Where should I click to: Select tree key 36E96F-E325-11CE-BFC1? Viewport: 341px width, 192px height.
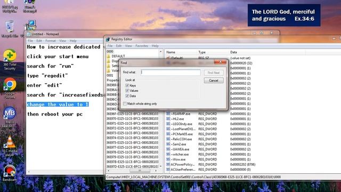(132, 114)
